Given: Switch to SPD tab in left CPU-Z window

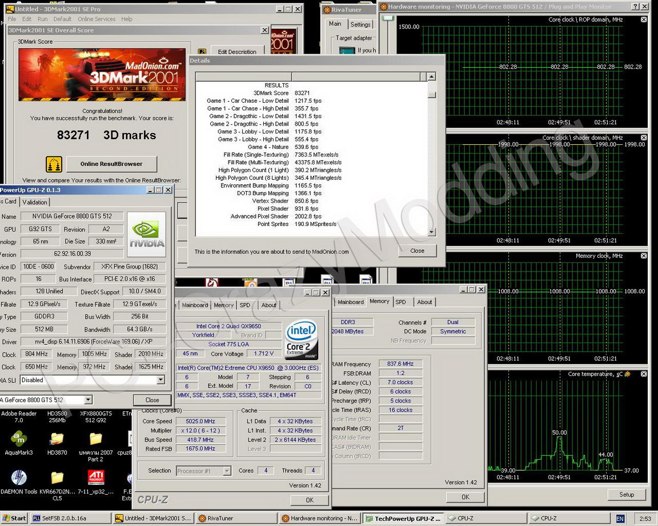Looking at the screenshot, I should 244,305.
